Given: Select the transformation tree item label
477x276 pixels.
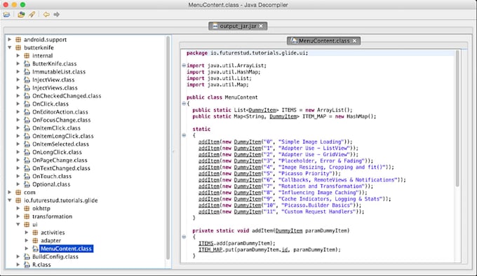Looking at the screenshot, I should [53, 216].
